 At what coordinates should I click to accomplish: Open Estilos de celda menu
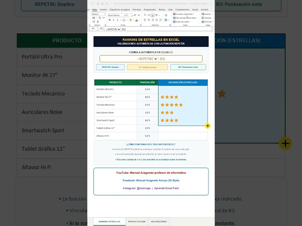click(x=182, y=22)
